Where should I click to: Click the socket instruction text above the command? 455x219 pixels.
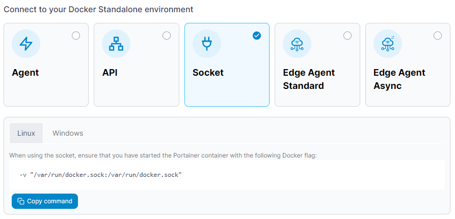[163, 155]
